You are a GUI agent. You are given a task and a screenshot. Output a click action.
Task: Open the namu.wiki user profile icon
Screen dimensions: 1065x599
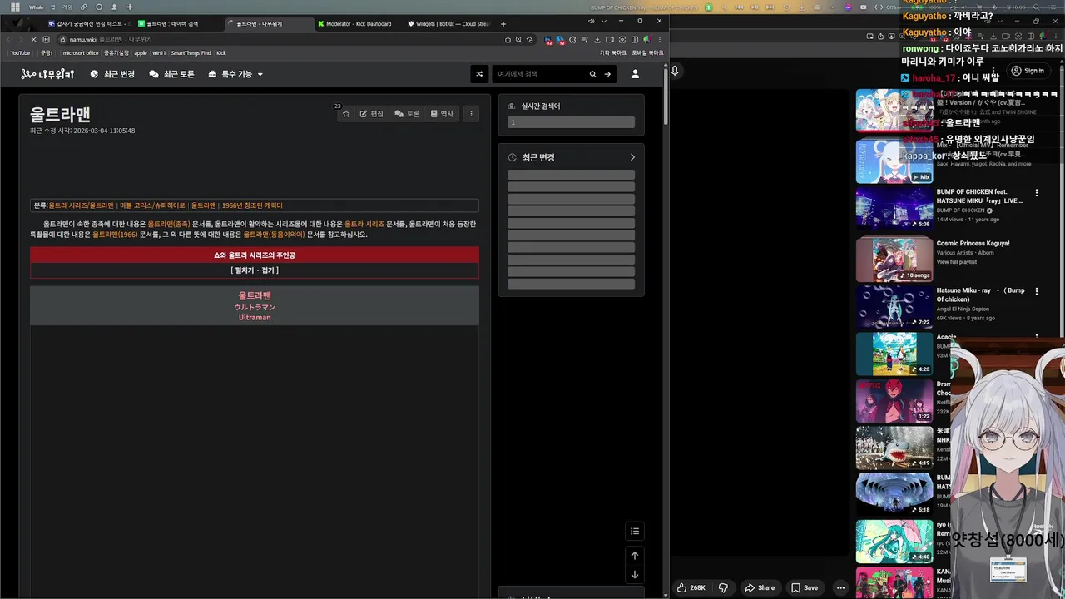coord(635,74)
